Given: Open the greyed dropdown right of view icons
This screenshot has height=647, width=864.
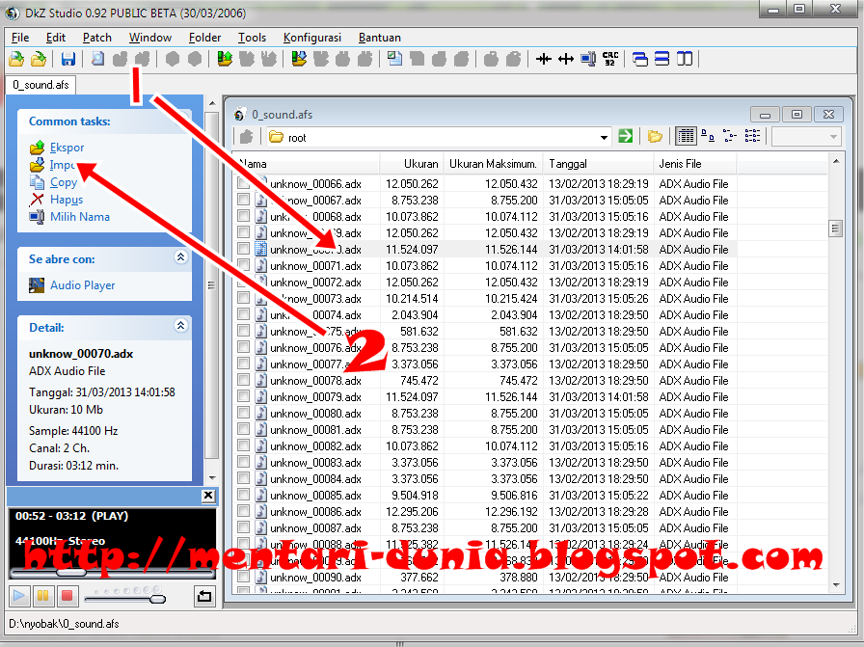Looking at the screenshot, I should coord(832,137).
